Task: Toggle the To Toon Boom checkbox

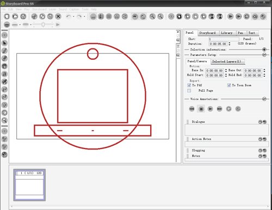Action: pos(229,85)
